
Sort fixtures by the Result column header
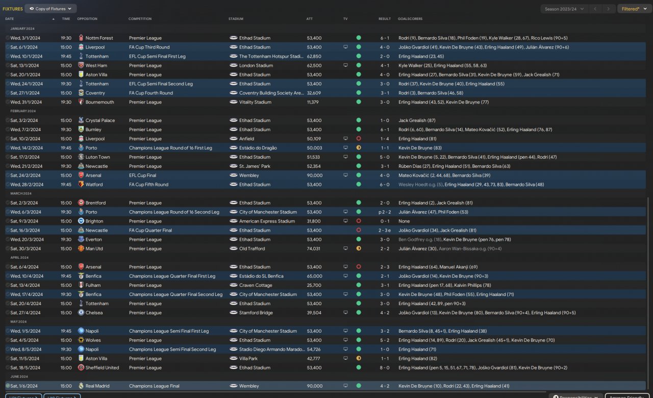(385, 19)
